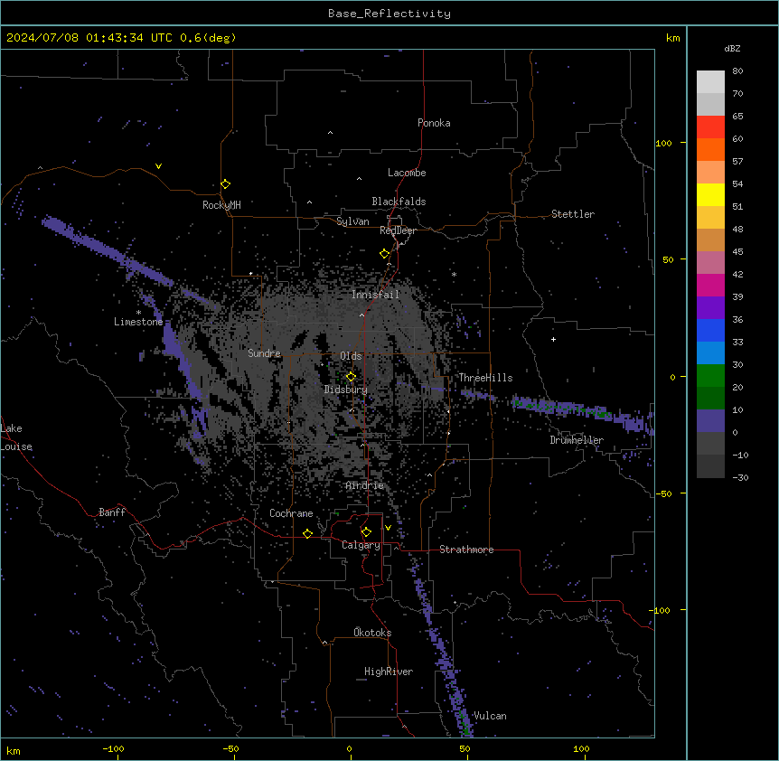Click the Drumheller label
Screen dimensions: 779x761
577,440
